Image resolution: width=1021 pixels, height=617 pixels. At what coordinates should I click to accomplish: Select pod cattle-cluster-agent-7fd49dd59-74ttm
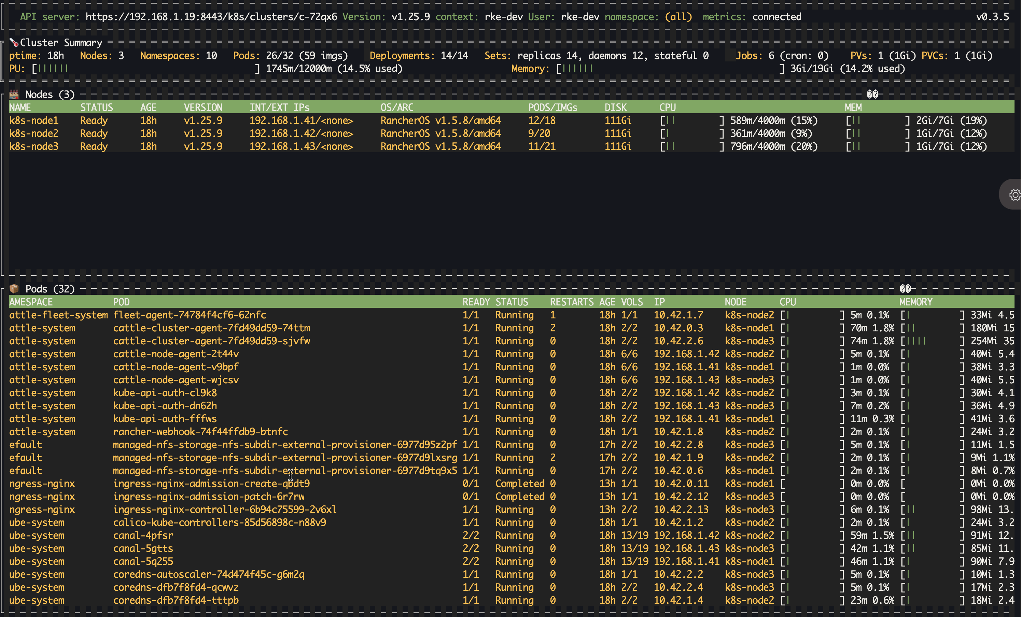211,328
